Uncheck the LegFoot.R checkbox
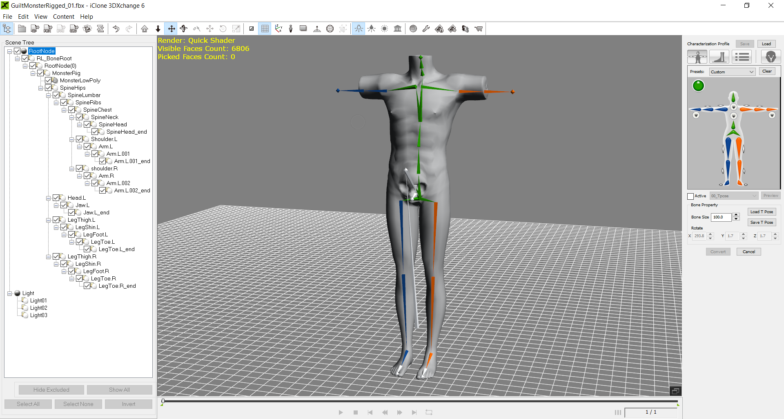 coord(71,271)
